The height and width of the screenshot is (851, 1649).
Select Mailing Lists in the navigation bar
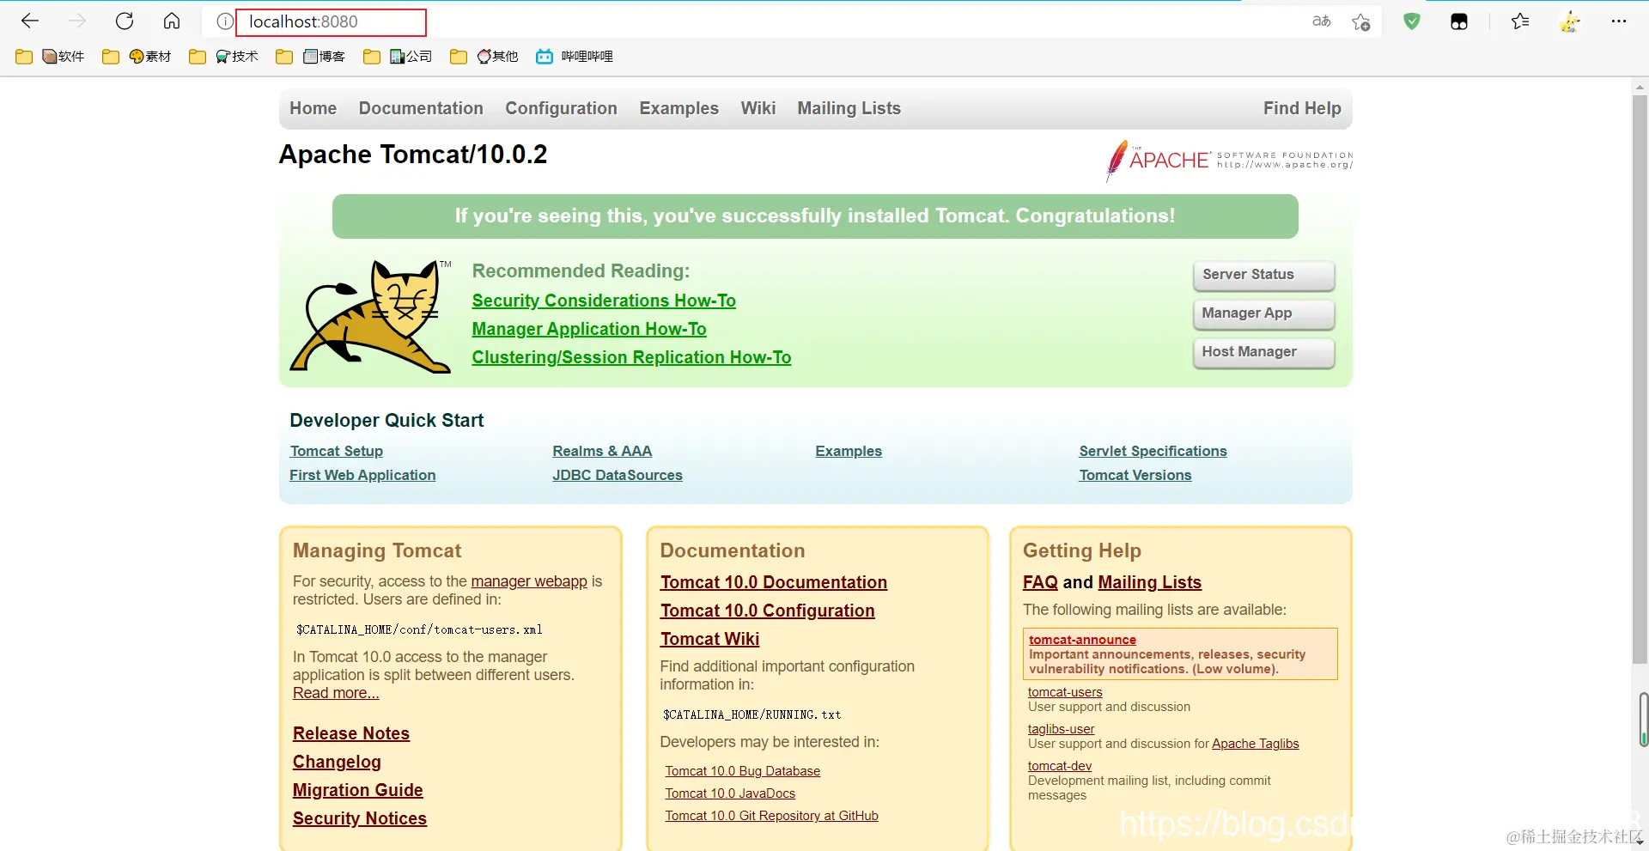coord(849,108)
